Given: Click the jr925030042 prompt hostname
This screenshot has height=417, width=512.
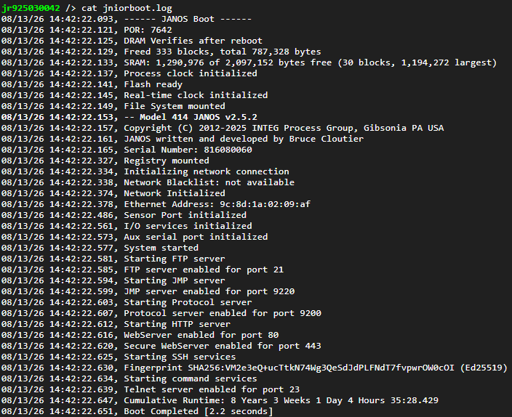Looking at the screenshot, I should [31, 8].
